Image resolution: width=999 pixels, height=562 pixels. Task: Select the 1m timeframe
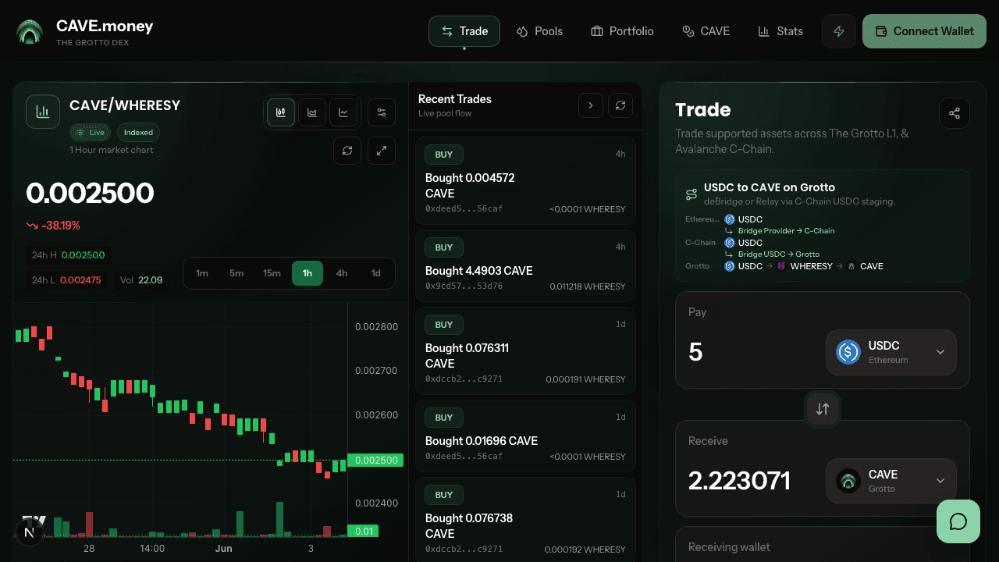202,273
